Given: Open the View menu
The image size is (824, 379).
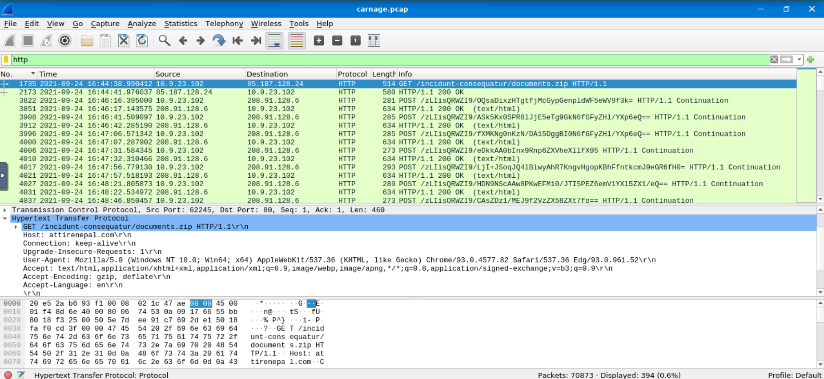Looking at the screenshot, I should click(56, 24).
